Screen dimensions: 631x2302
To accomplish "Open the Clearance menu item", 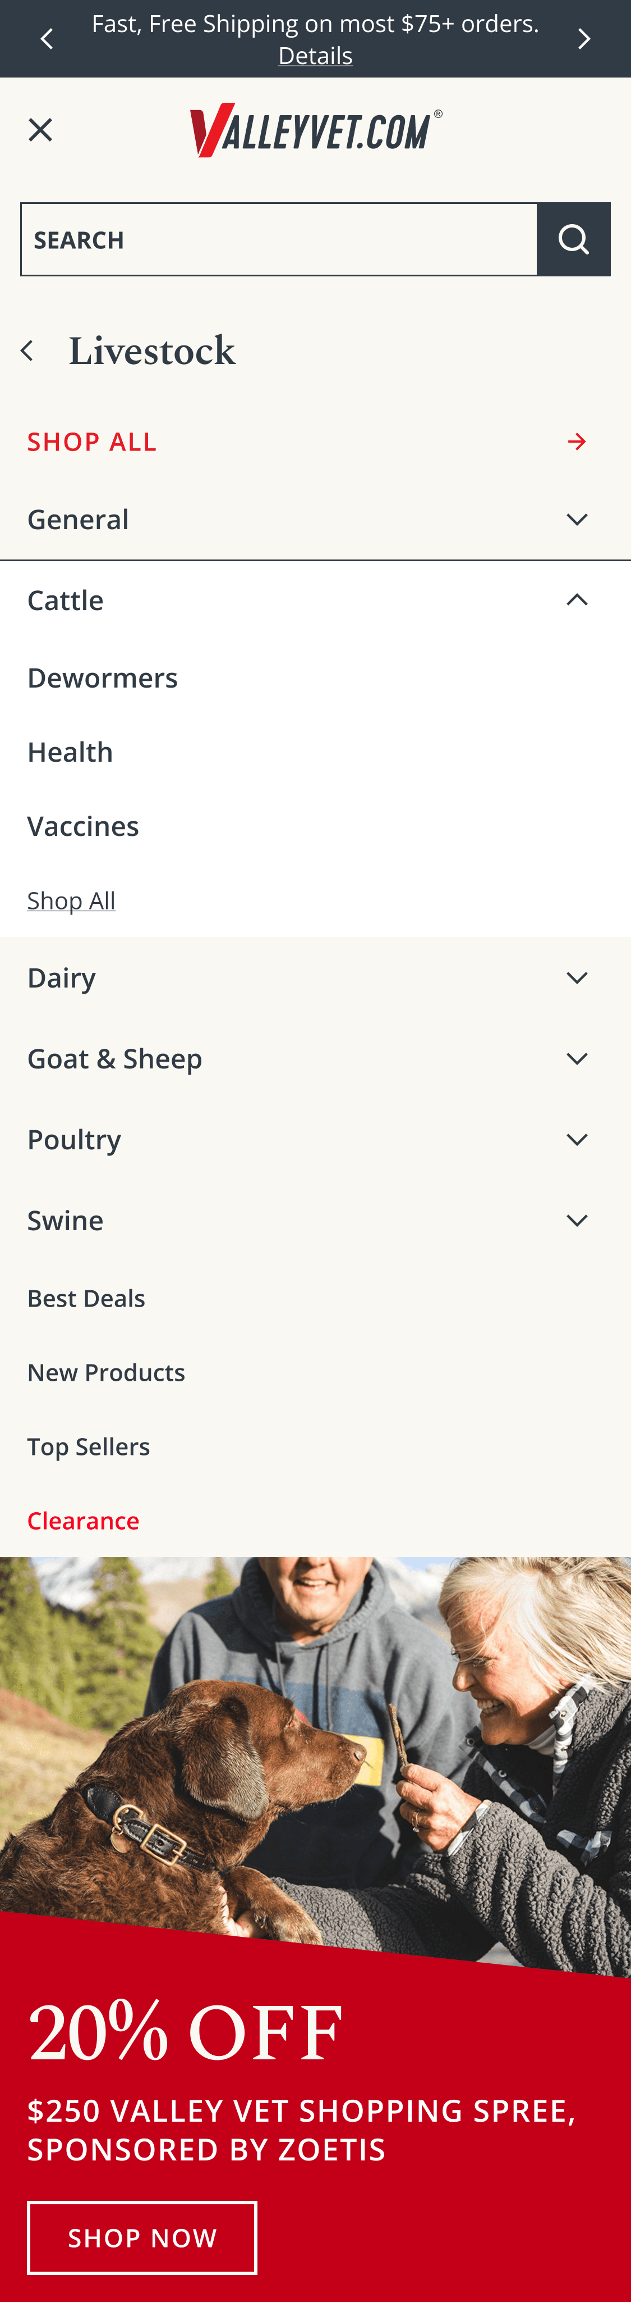I will [x=83, y=1521].
